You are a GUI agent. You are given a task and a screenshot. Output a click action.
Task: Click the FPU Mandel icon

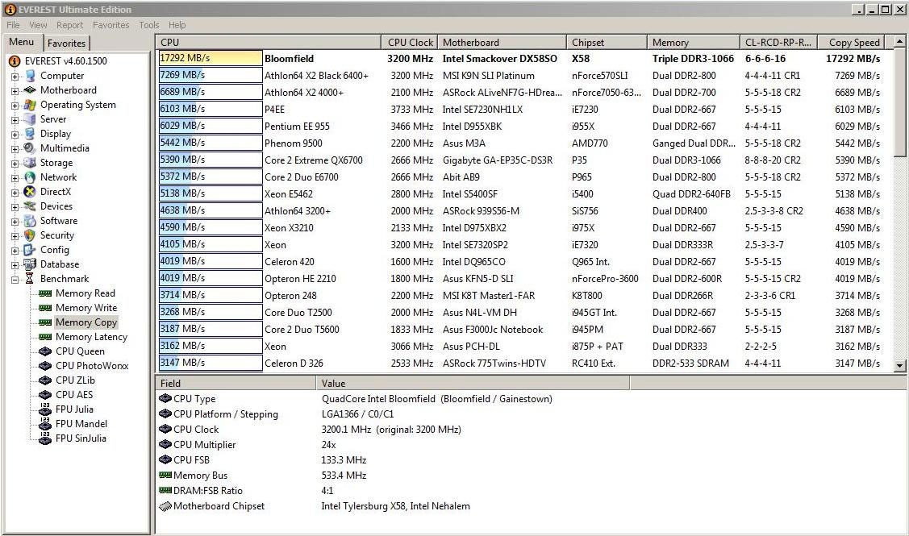coord(45,424)
